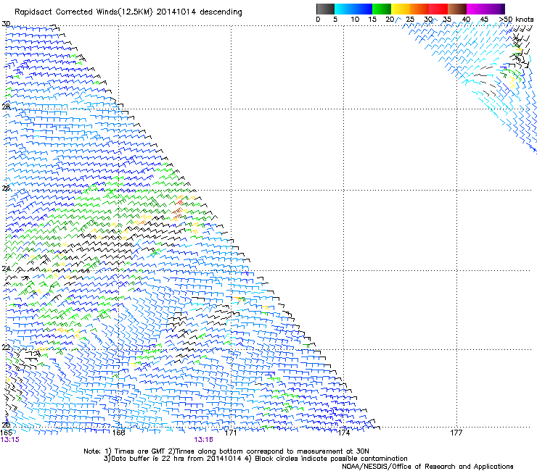Click the 'NOAA/NESDIS/Office of Research and Applications' credit
The image size is (537, 471).
pos(427,467)
